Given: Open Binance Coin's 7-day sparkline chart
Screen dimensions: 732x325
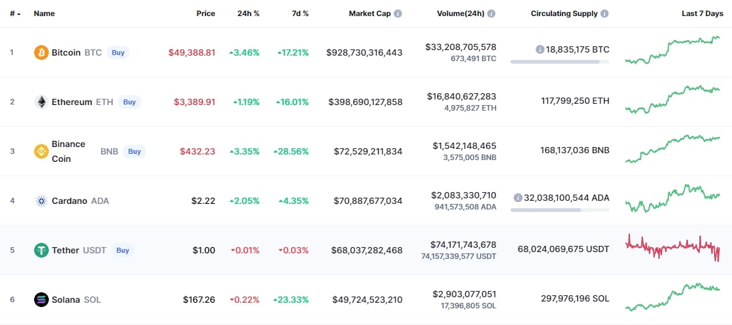Looking at the screenshot, I should 673,149.
